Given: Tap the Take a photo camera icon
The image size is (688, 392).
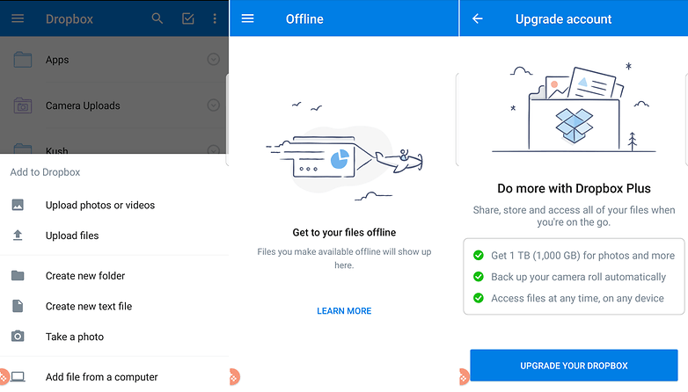Looking at the screenshot, I should pyautogui.click(x=18, y=337).
